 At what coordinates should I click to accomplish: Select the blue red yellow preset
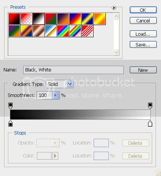point(75,19)
